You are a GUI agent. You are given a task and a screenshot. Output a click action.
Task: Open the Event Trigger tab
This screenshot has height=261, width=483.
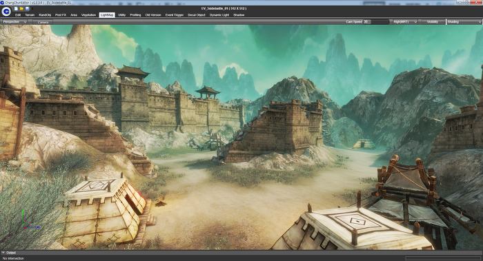[x=175, y=14]
